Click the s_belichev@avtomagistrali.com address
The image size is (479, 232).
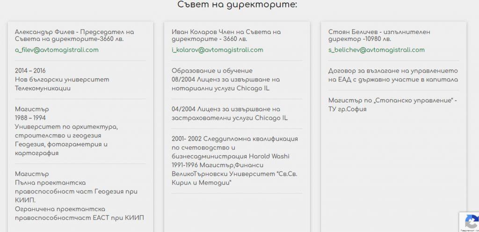click(x=377, y=50)
